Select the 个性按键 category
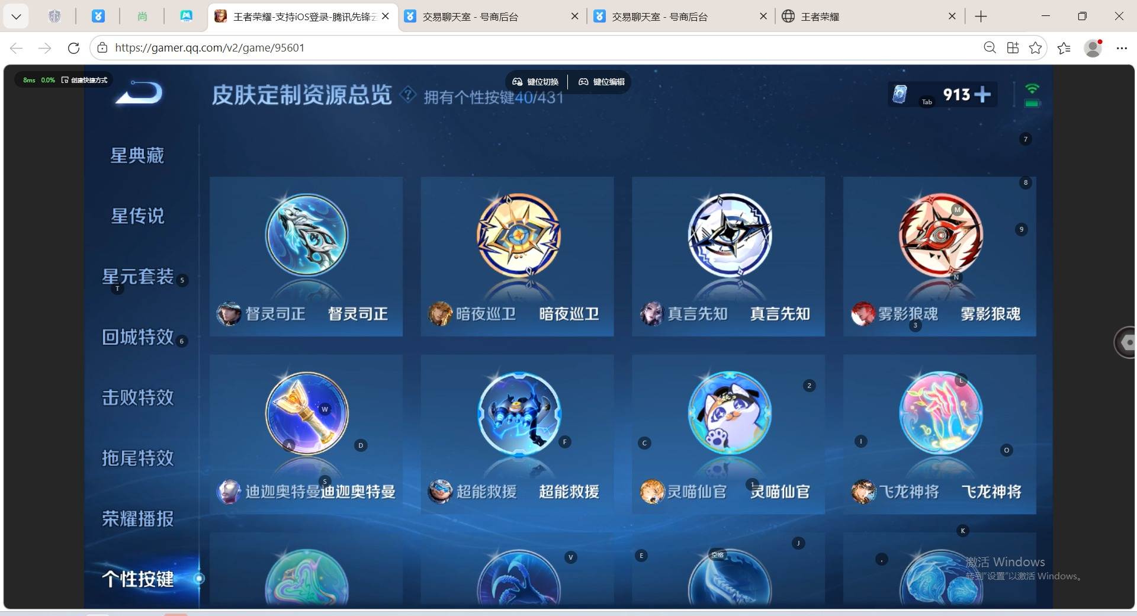This screenshot has height=616, width=1137. pyautogui.click(x=137, y=579)
